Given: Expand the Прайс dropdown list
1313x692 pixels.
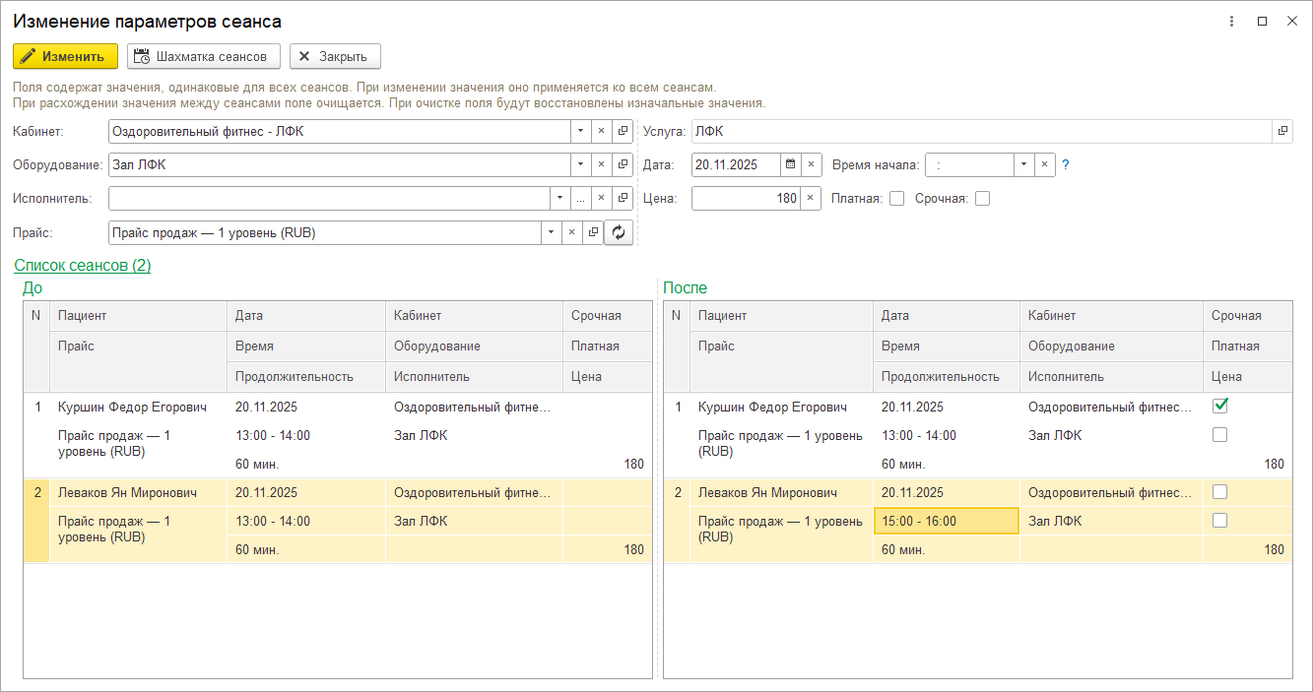Looking at the screenshot, I should point(551,232).
